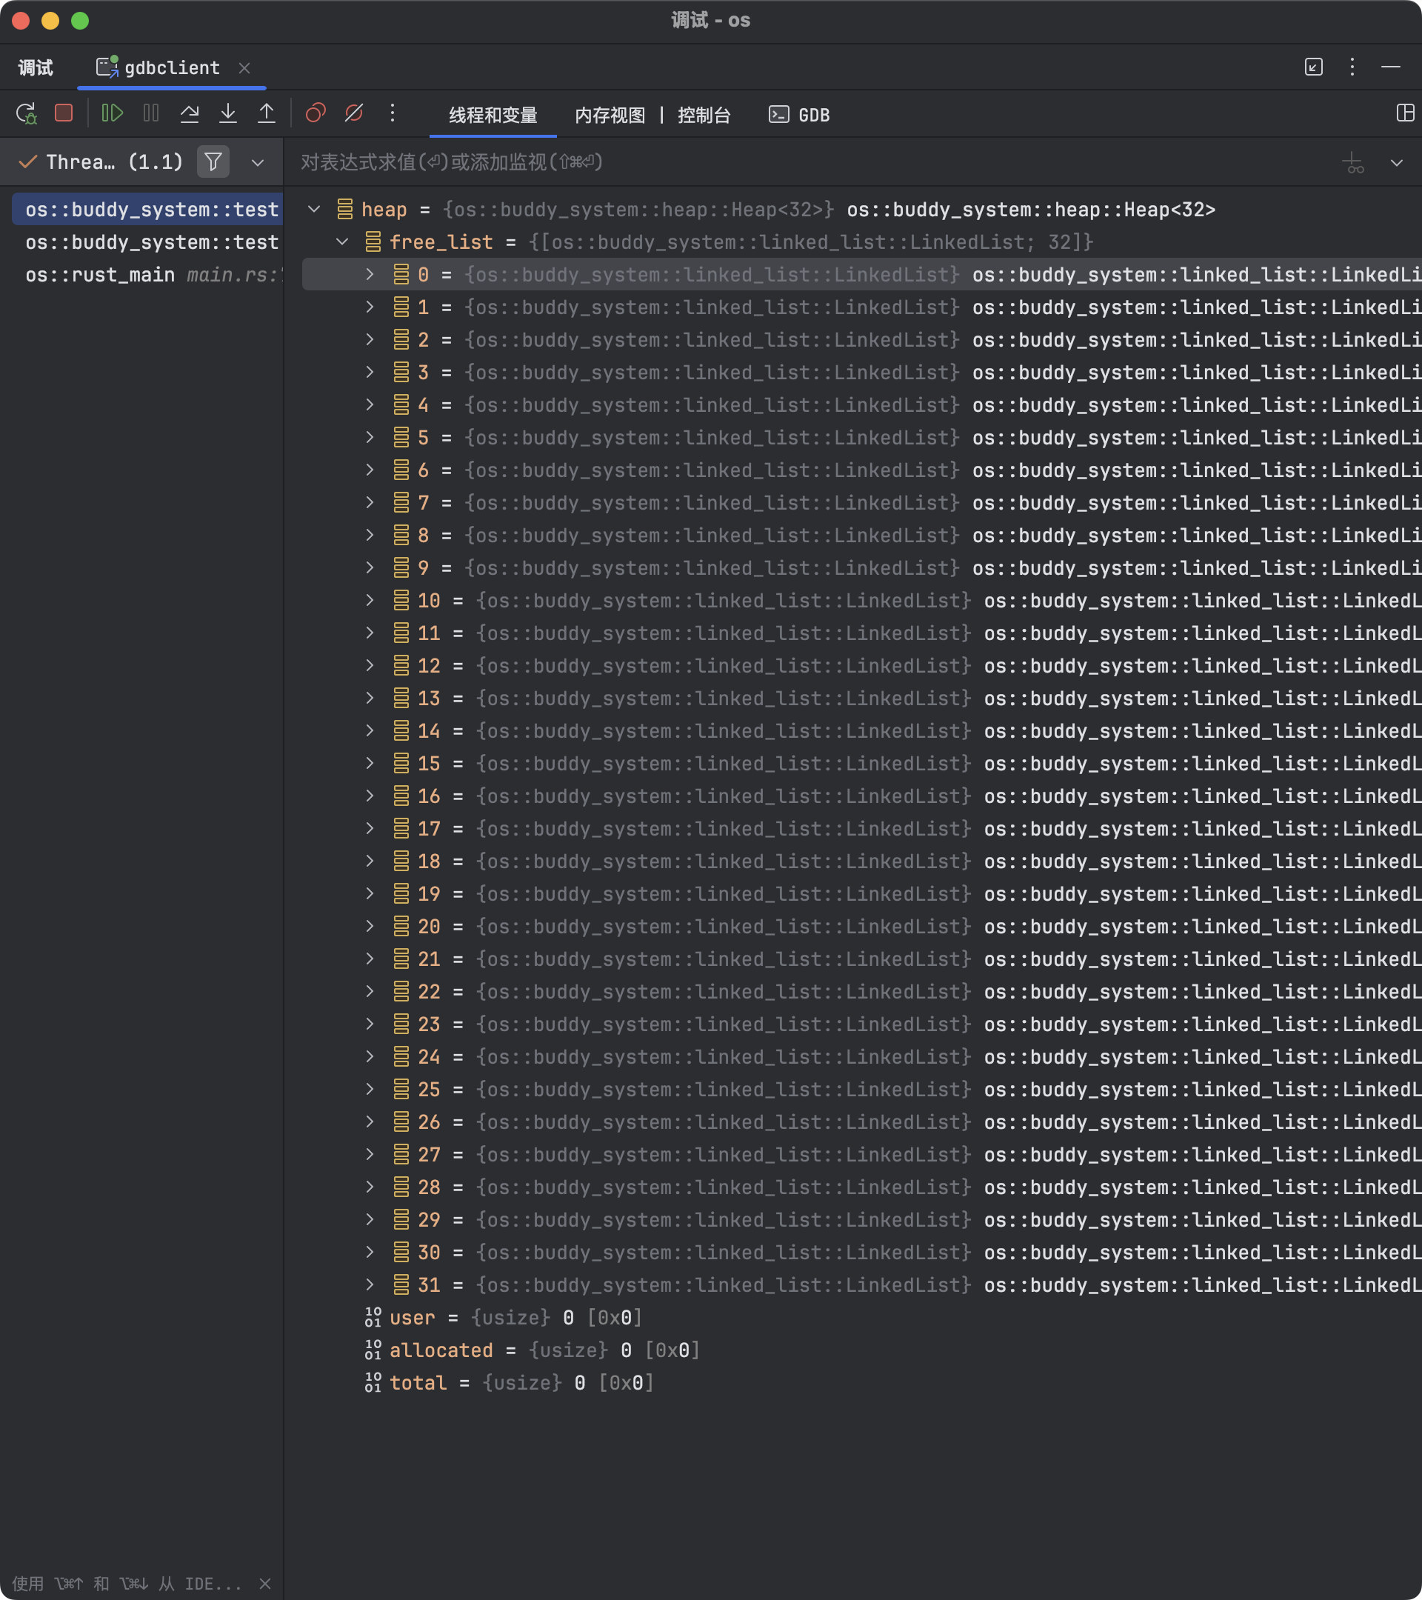
Task: Close the gdbclient debug tab
Action: tap(244, 68)
